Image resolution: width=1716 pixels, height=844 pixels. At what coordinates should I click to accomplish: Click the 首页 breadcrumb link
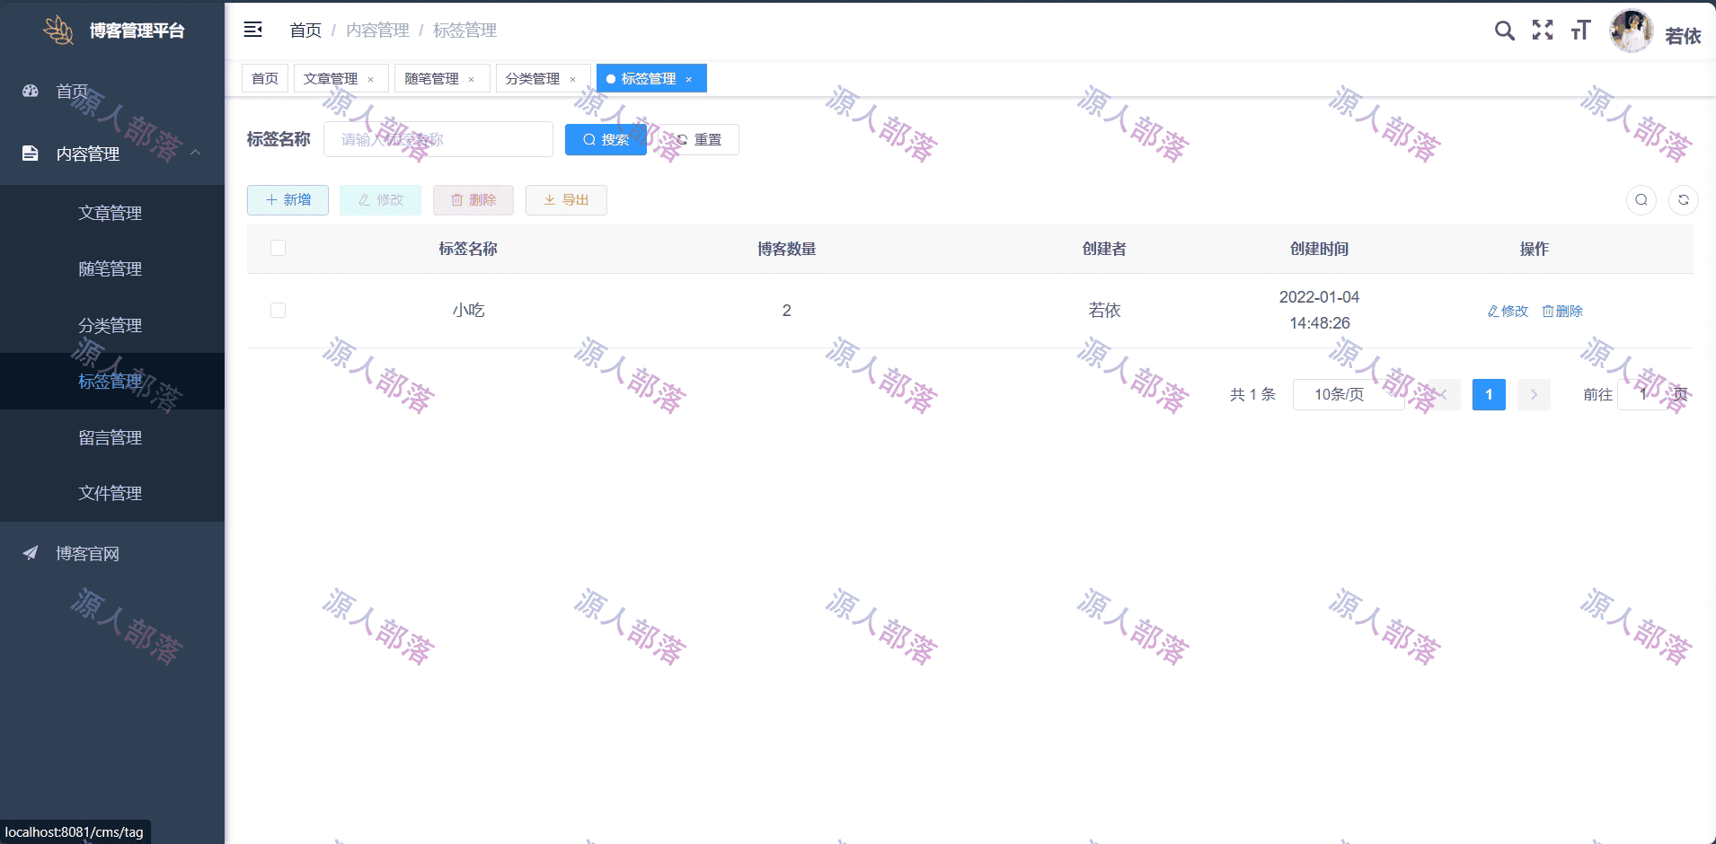click(x=305, y=30)
